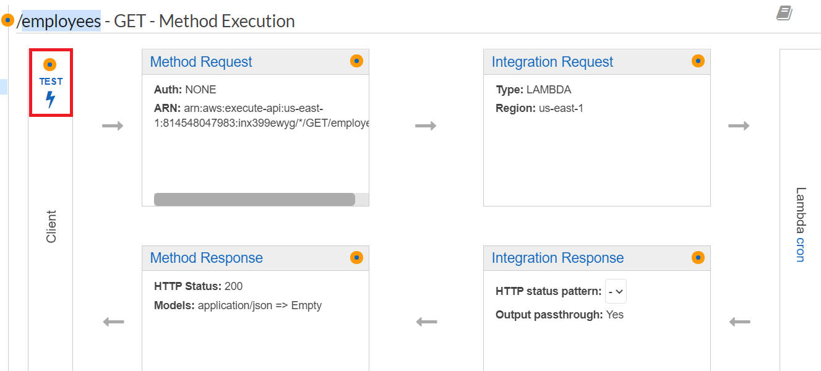Click the ARN horizontal scrollbar in Method Request
The width and height of the screenshot is (821, 371).
[254, 199]
